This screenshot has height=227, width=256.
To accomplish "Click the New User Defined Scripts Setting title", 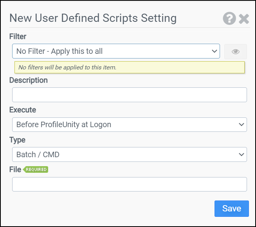I will click(x=93, y=18).
